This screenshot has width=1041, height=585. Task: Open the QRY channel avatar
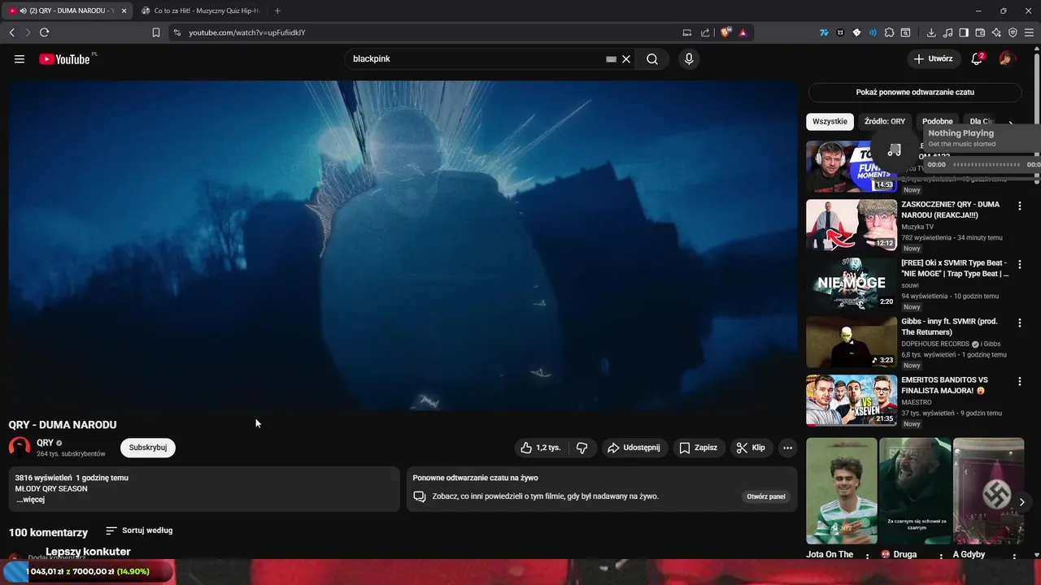coord(20,448)
